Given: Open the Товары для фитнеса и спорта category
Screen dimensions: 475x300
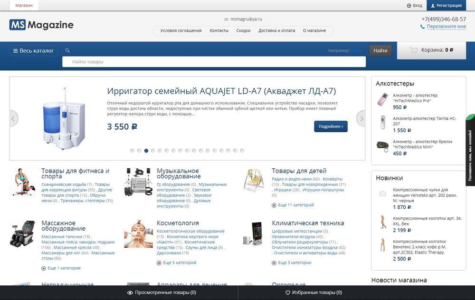Looking at the screenshot, I should [x=76, y=174].
